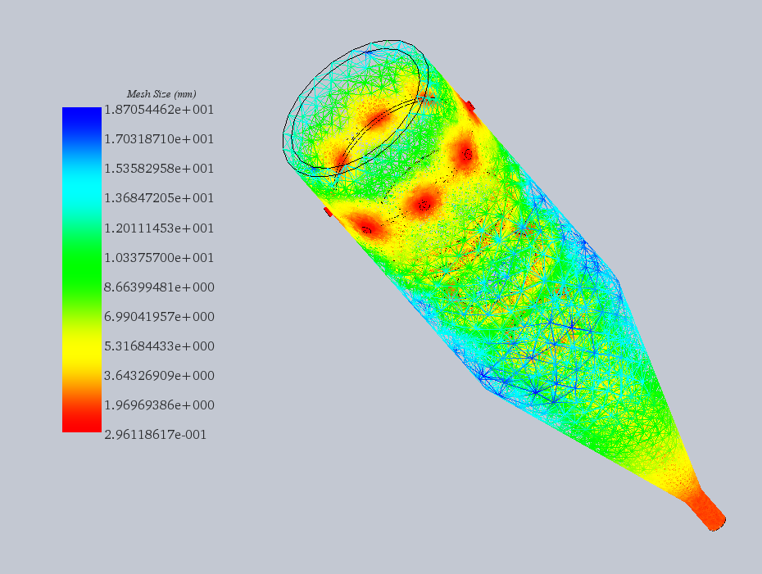Select the minimum legend value 2.96118617e-001
The height and width of the screenshot is (574, 762).
tap(156, 435)
